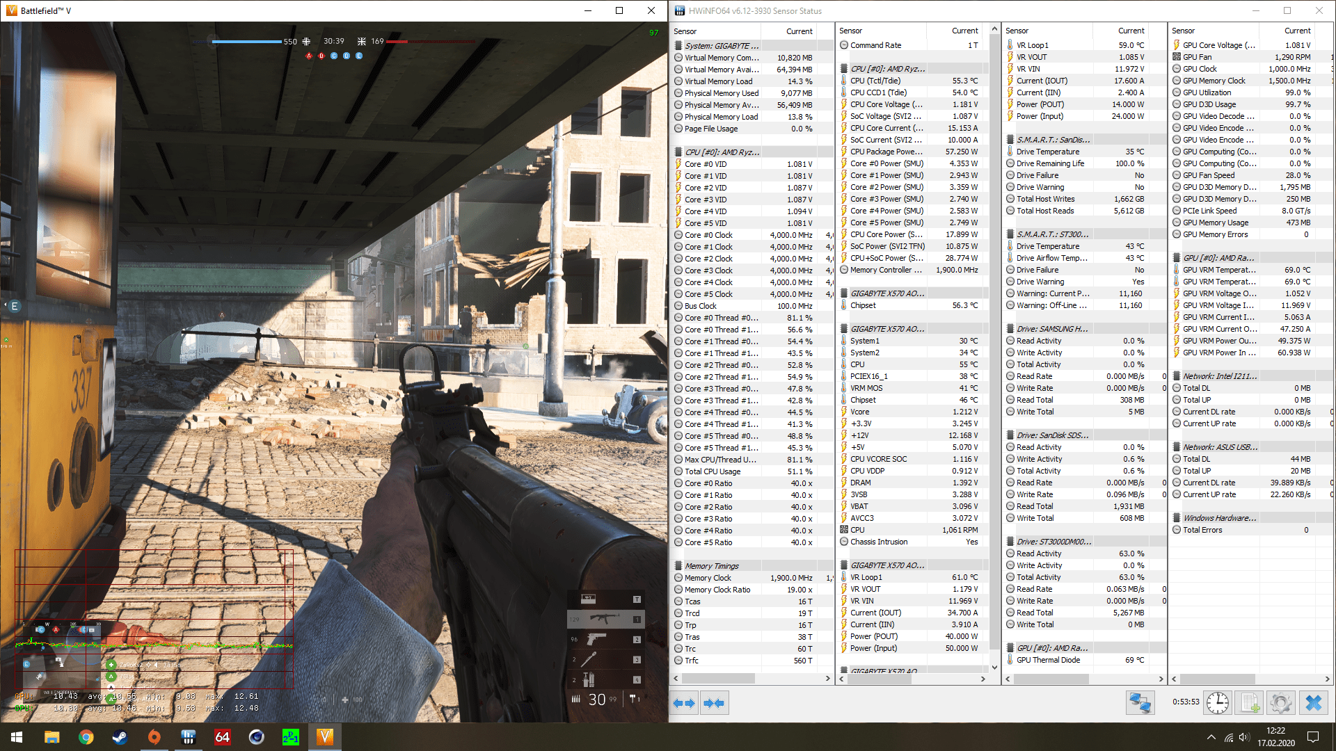
Task: Select S.M.A.R.T.: SanDis... group header
Action: pos(1083,140)
